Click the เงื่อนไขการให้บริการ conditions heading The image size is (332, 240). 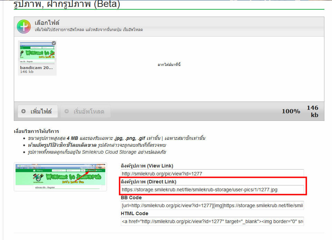36,131
